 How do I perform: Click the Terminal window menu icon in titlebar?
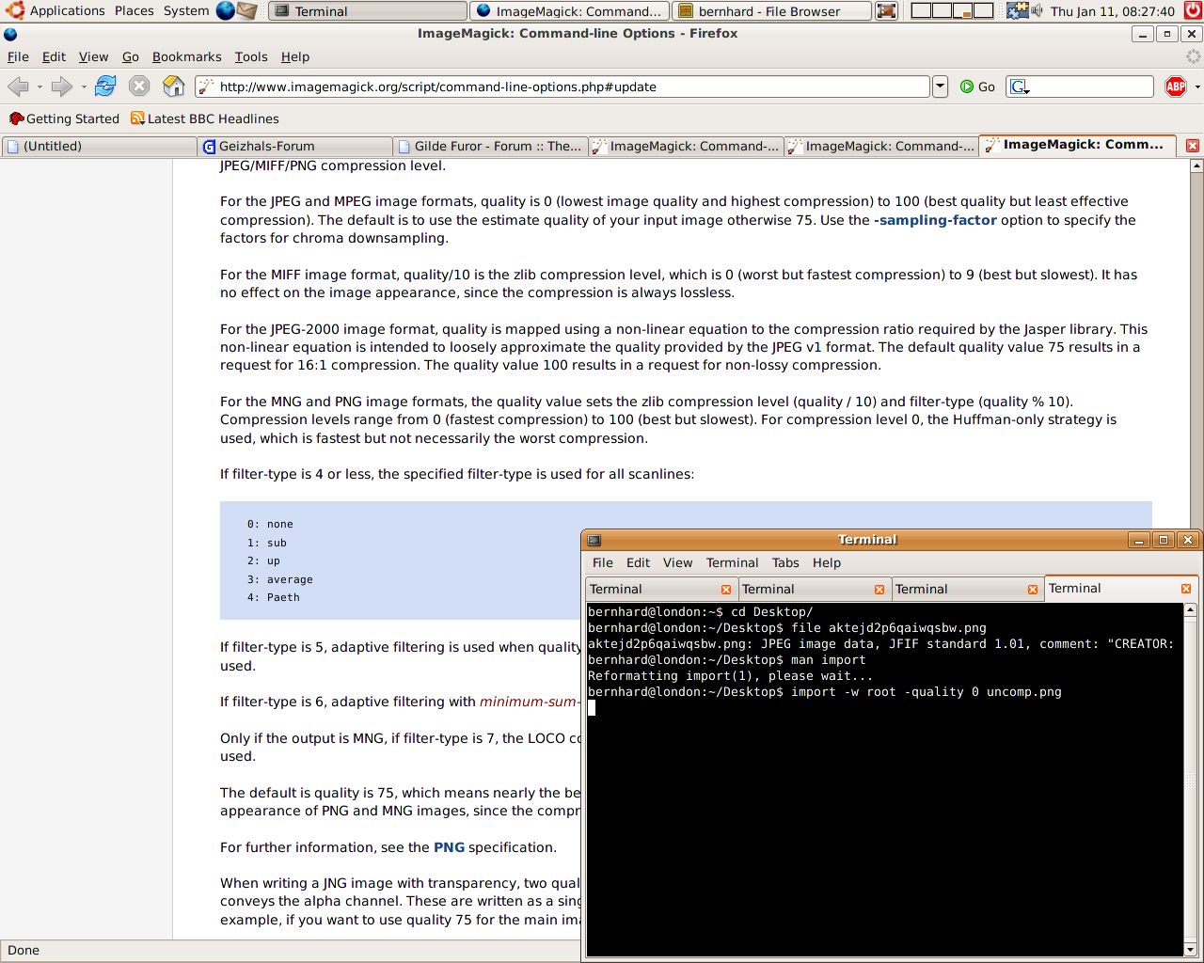pos(594,540)
